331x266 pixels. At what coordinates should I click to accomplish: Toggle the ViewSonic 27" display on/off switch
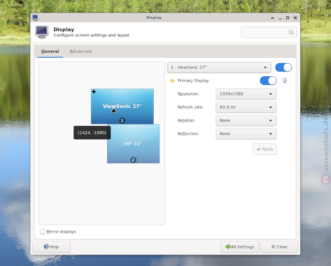pyautogui.click(x=284, y=68)
